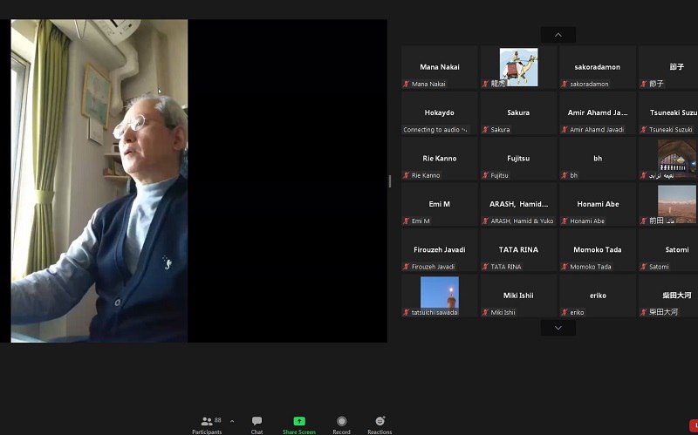Click the muted microphone icon on Mana Nakai
The height and width of the screenshot is (435, 698).
(407, 85)
